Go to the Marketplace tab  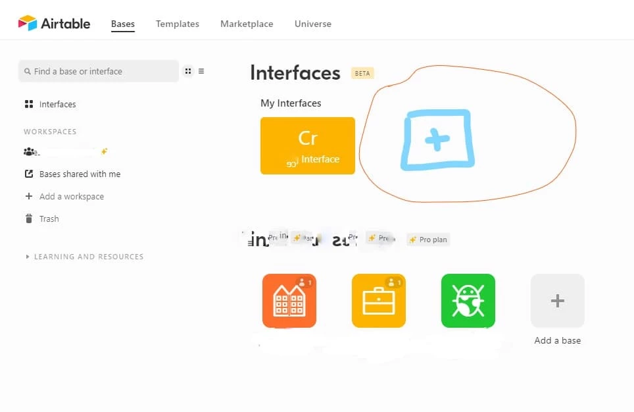(247, 24)
